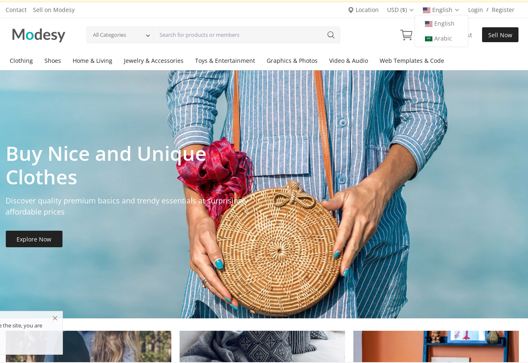Screen dimensions: 528x363
Task: Open the shopping cart icon
Action: [x=406, y=35]
